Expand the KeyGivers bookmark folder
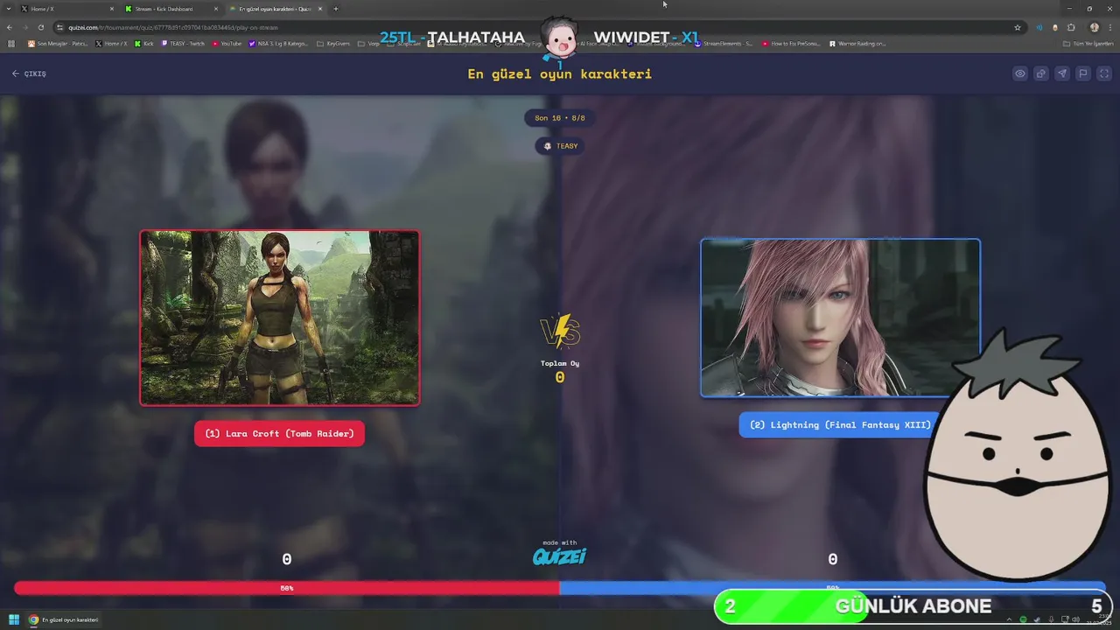The height and width of the screenshot is (630, 1120). coord(333,43)
